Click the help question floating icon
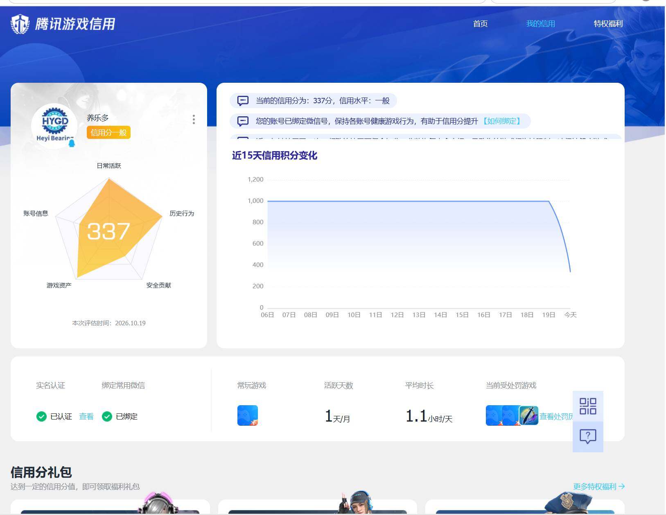The width and height of the screenshot is (666, 515). pyautogui.click(x=588, y=437)
